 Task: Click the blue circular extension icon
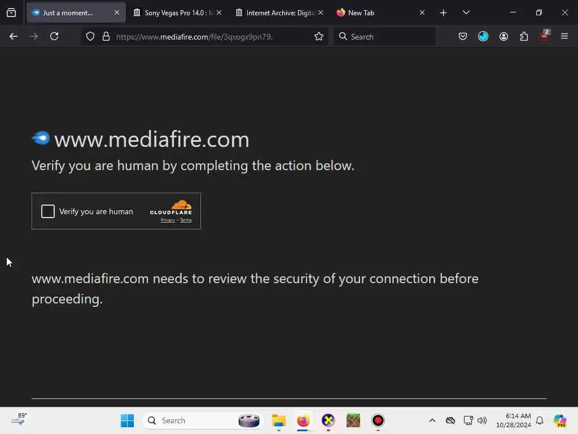pos(483,36)
